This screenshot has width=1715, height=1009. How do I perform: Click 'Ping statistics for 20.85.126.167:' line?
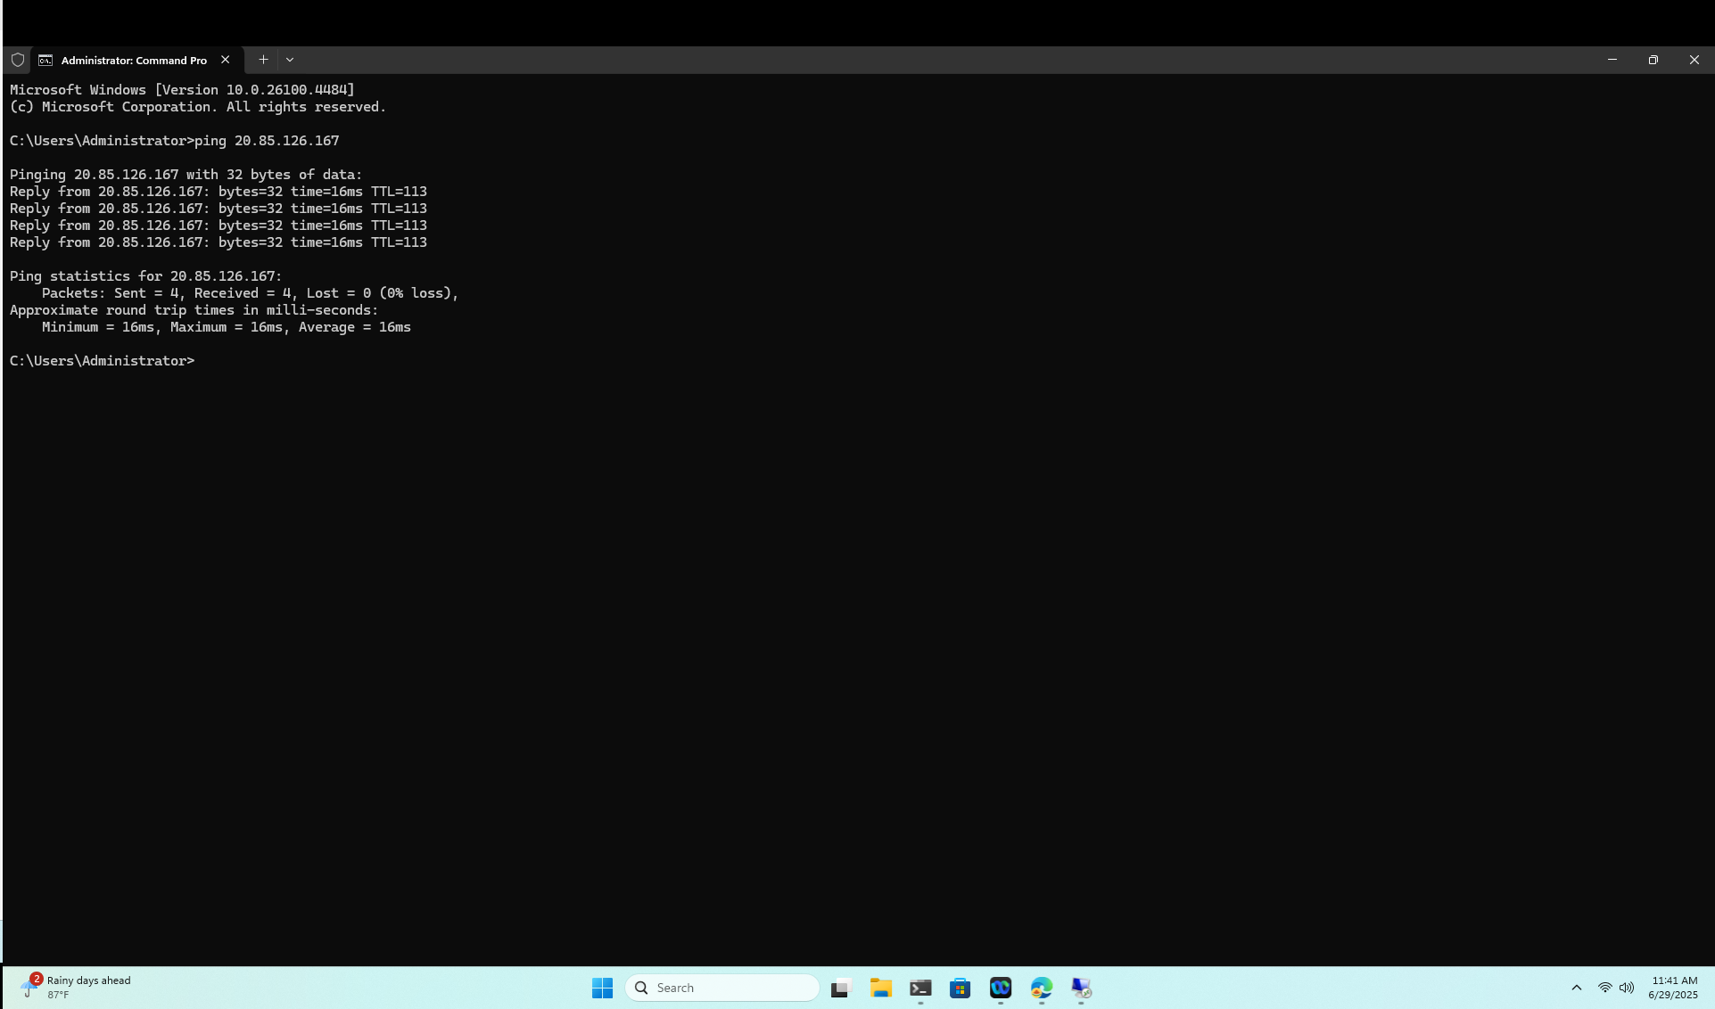tap(145, 276)
